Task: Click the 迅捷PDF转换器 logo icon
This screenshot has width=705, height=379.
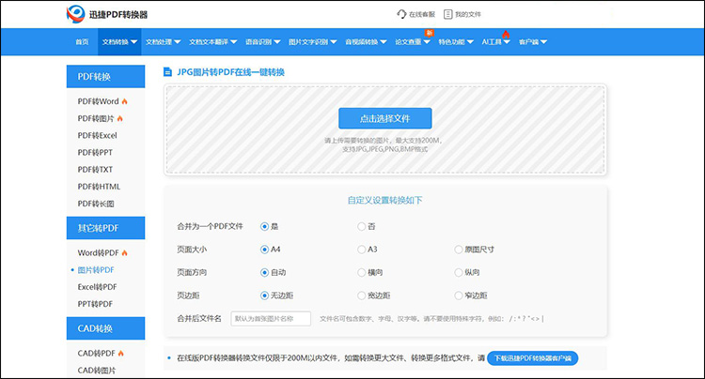Action: (x=77, y=14)
